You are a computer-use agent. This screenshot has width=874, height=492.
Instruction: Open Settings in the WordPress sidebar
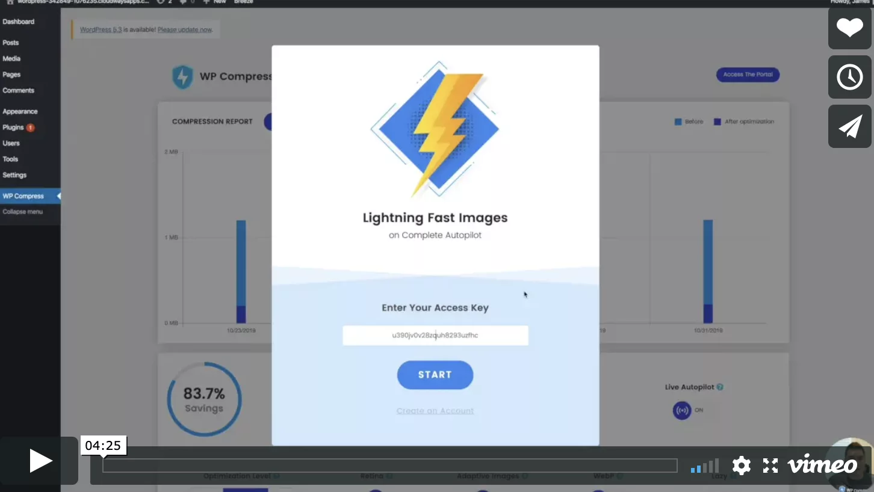[x=14, y=175]
